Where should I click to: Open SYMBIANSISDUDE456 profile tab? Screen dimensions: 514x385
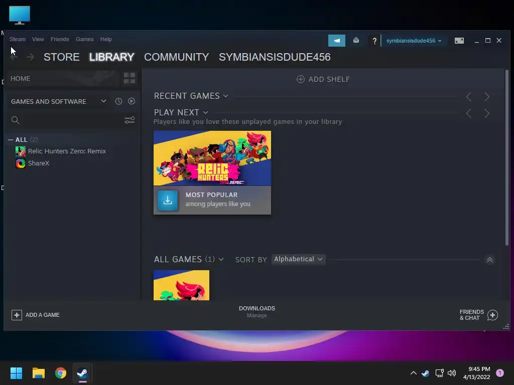tap(275, 57)
